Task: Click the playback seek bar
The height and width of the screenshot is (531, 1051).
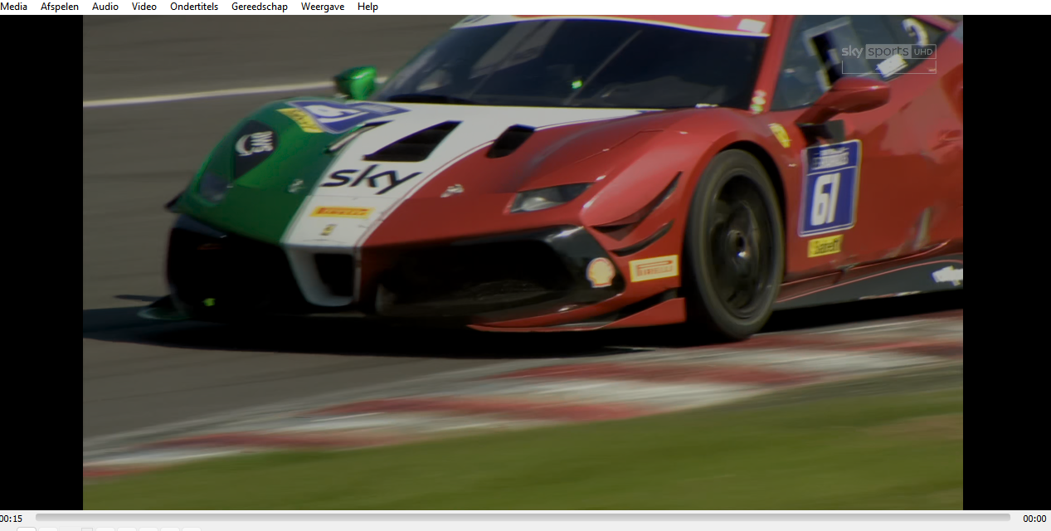Action: (523, 518)
